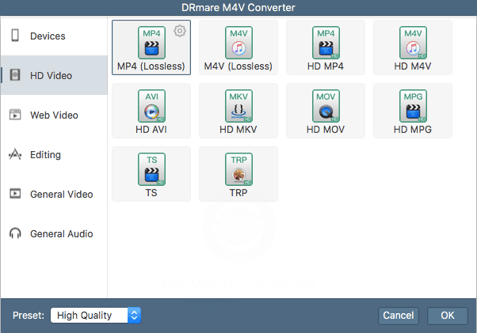Pick the HD MP4 format icon
477x333 pixels.
pyautogui.click(x=326, y=43)
